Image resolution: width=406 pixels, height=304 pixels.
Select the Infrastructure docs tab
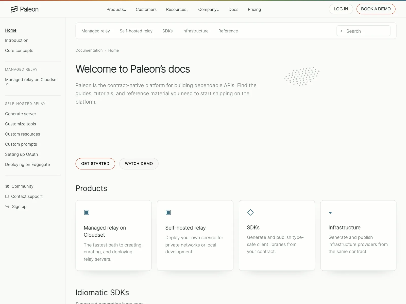[x=195, y=31]
